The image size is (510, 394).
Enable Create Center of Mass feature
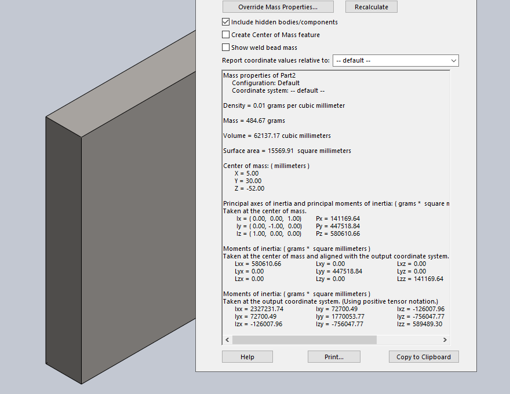(226, 35)
